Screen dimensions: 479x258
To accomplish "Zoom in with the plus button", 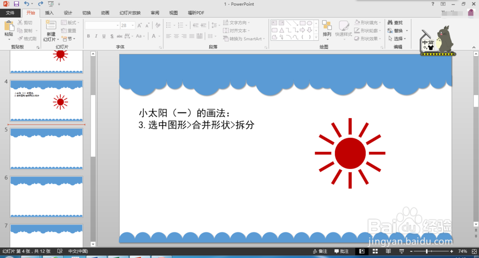I will tap(452, 251).
